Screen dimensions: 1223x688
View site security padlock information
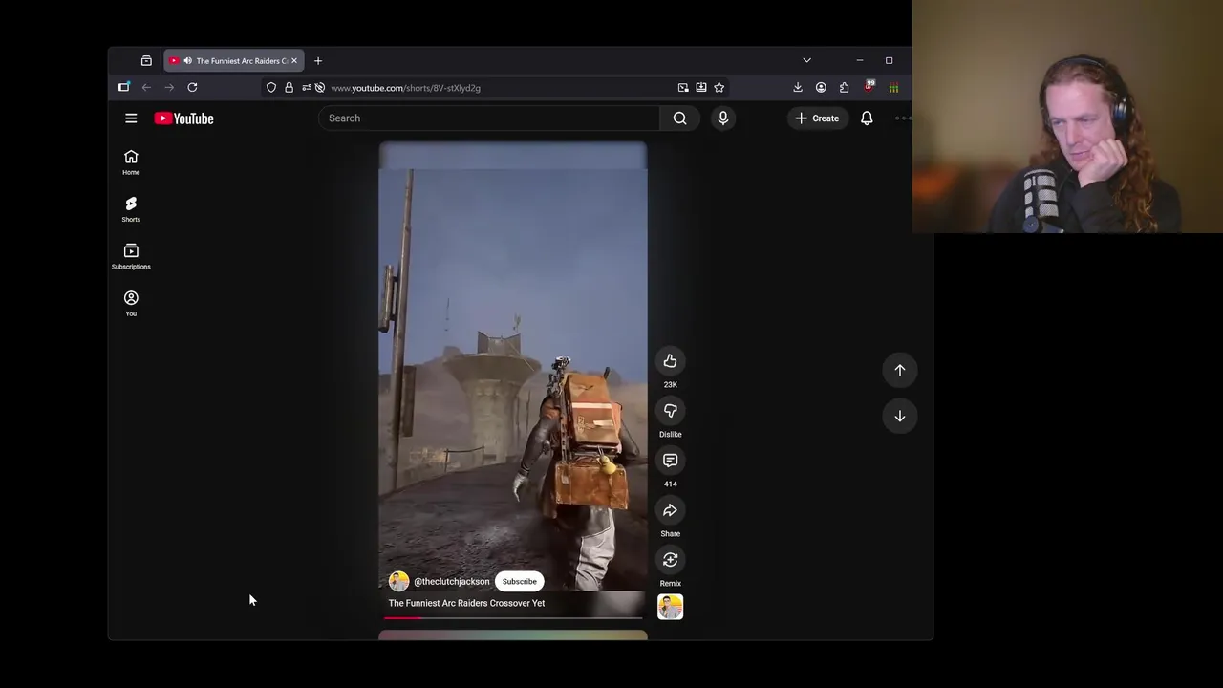tap(289, 87)
